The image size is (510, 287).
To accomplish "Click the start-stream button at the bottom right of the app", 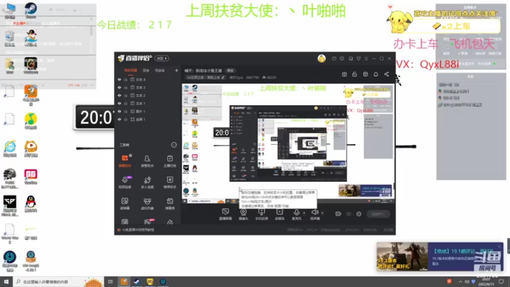I will tap(378, 214).
